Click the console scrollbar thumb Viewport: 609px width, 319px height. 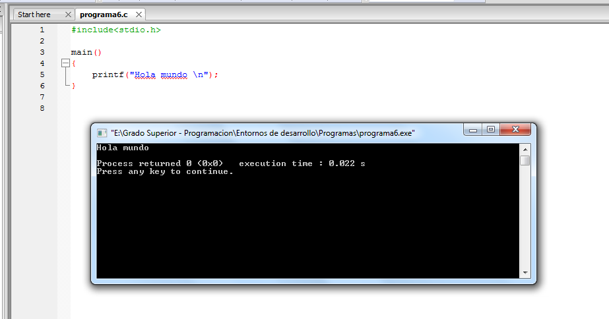click(525, 160)
